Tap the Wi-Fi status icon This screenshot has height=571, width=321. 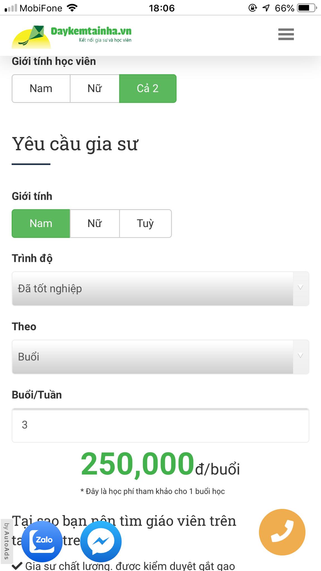tap(72, 8)
